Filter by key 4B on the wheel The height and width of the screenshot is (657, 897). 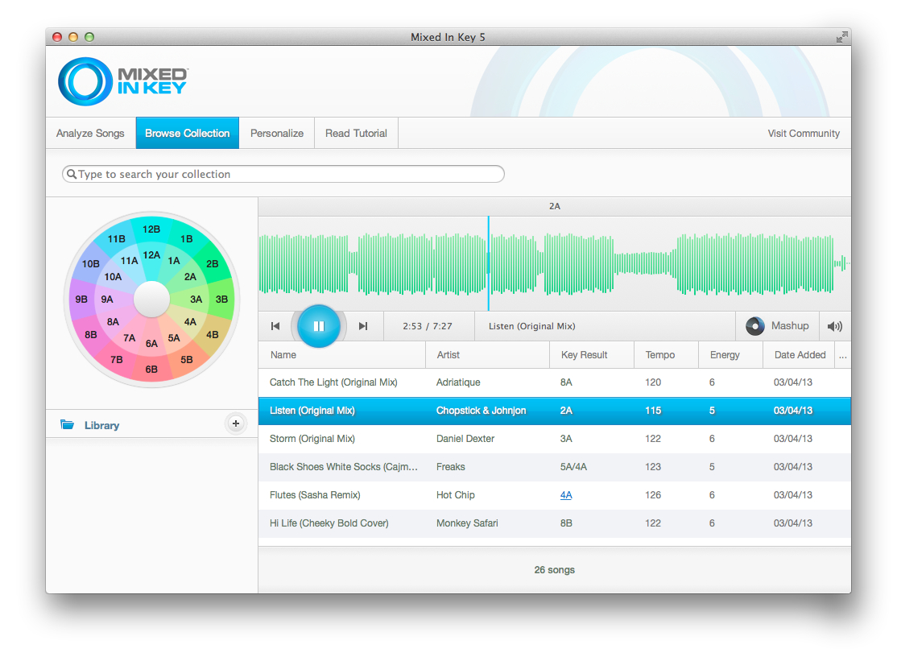(213, 335)
